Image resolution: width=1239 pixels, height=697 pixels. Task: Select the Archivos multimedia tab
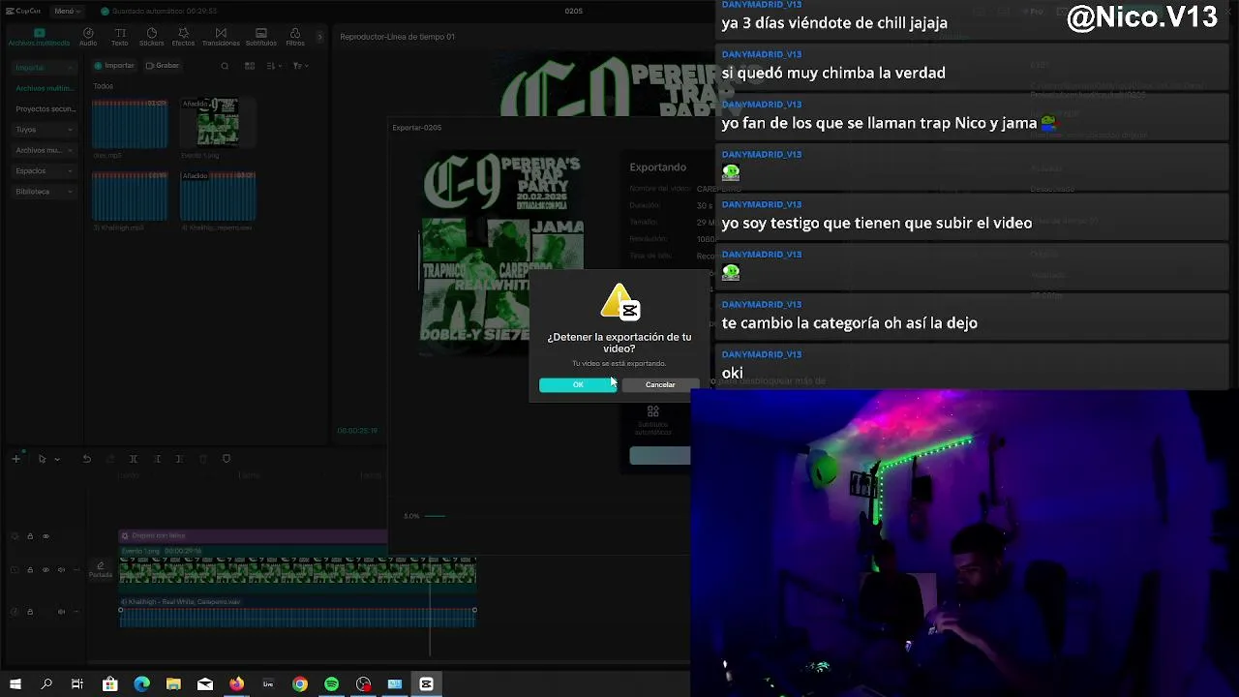39,37
